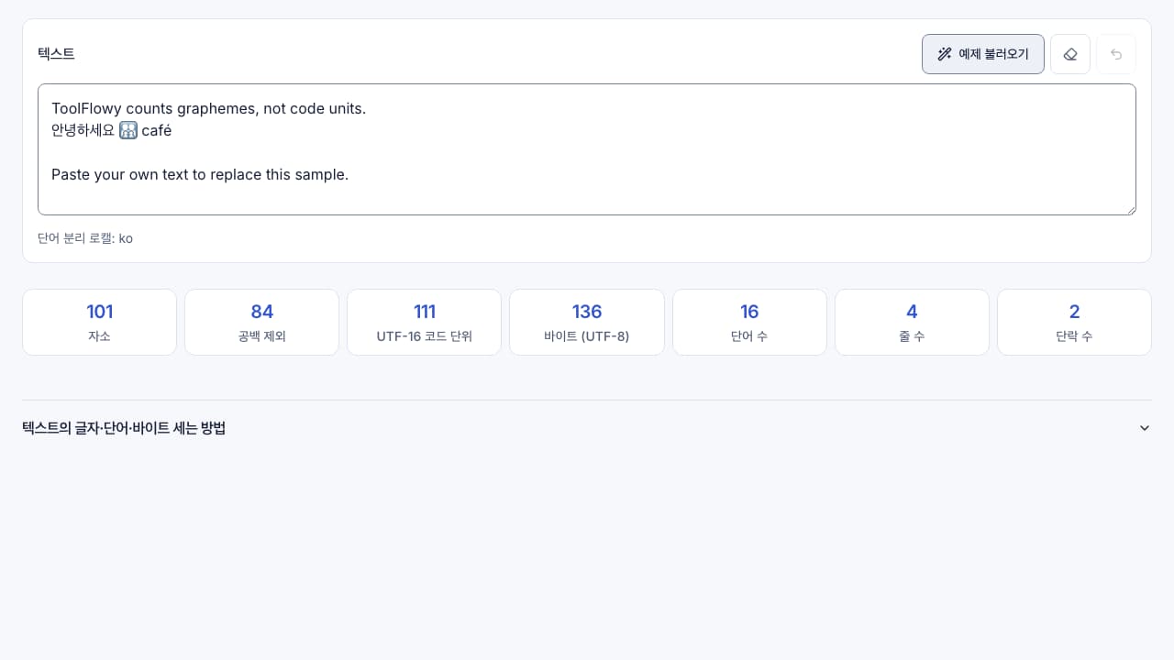The height and width of the screenshot is (660, 1174).
Task: Click the resize handle of the text area
Action: click(1130, 209)
